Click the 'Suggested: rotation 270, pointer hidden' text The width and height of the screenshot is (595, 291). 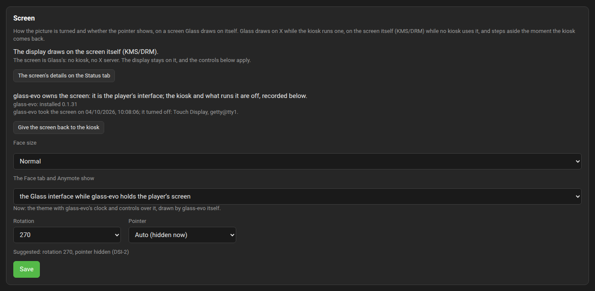[71, 252]
